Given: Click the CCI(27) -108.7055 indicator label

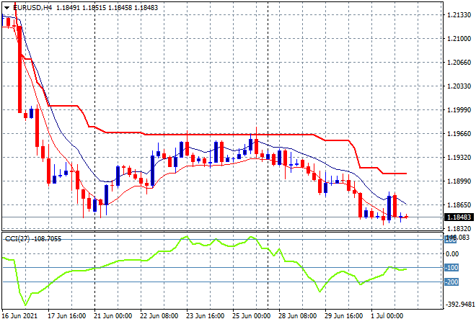Looking at the screenshot, I should point(33,239).
